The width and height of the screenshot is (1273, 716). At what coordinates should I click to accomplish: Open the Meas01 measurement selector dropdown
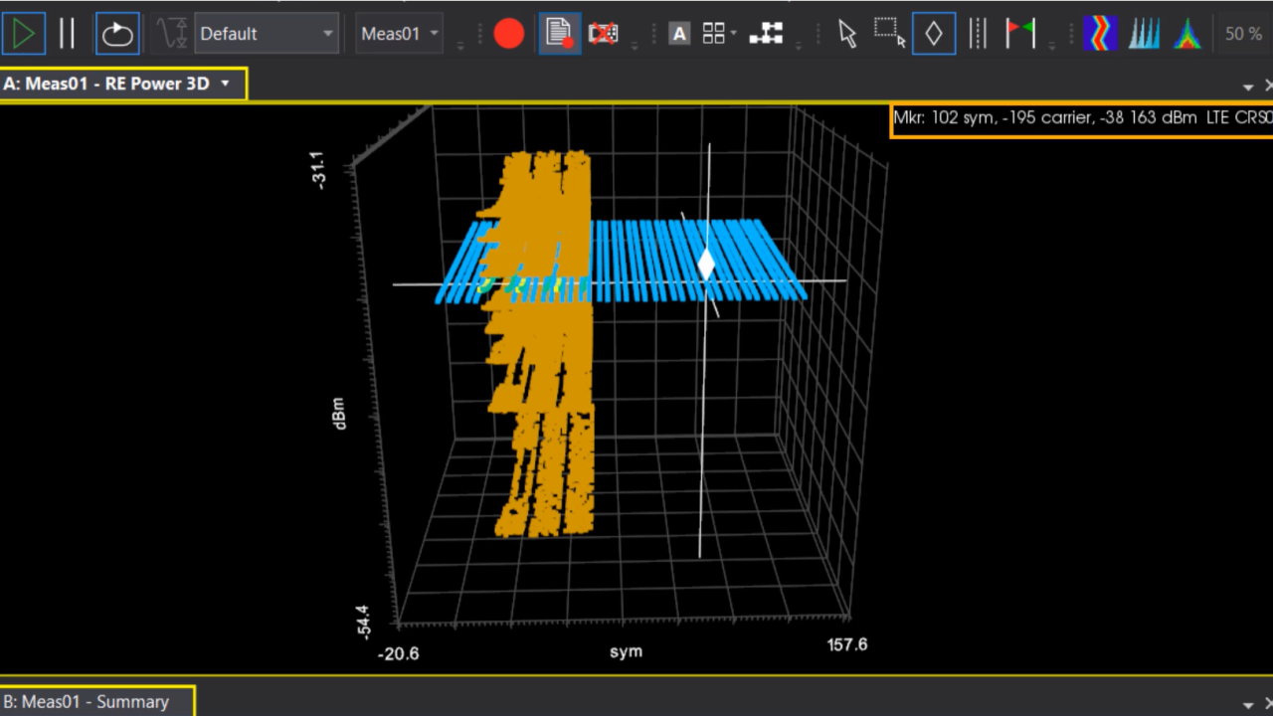point(397,33)
